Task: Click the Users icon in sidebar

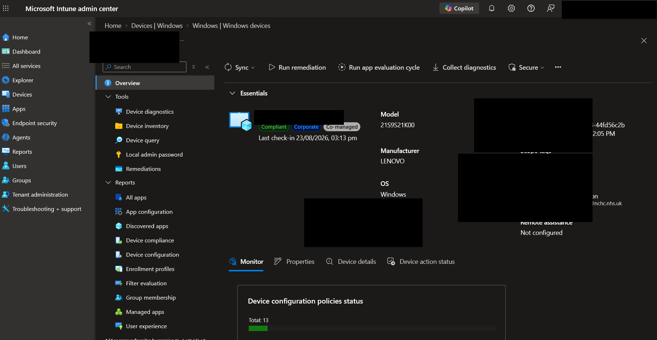Action: 6,166
